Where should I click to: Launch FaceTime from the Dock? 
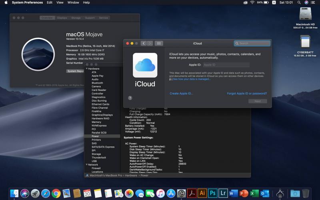(x=150, y=193)
